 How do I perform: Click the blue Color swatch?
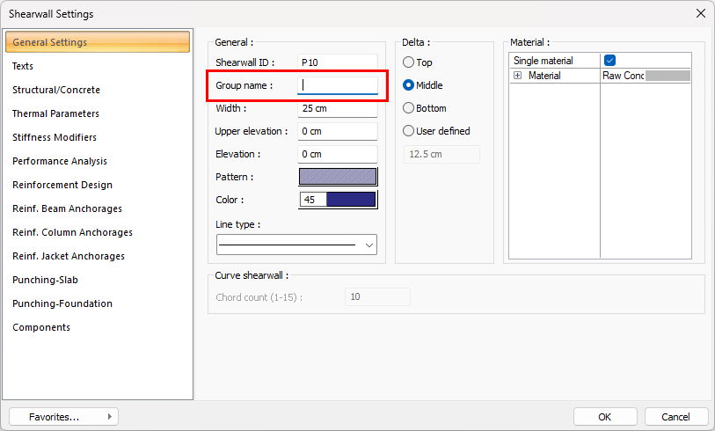click(350, 200)
